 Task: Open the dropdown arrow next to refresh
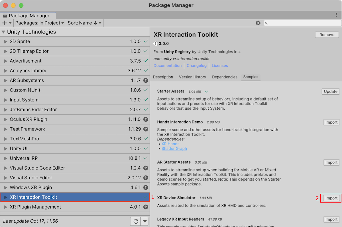click(145, 221)
